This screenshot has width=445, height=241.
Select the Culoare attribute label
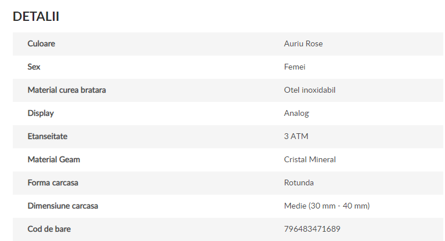[x=41, y=43]
